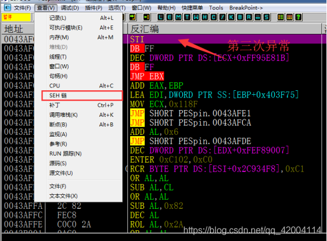Open the 调试(D) menu
The image size is (327, 241).
(70, 8)
